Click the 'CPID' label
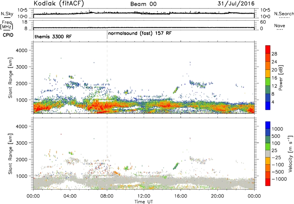Screen dimensions: 294x204 click(8, 35)
